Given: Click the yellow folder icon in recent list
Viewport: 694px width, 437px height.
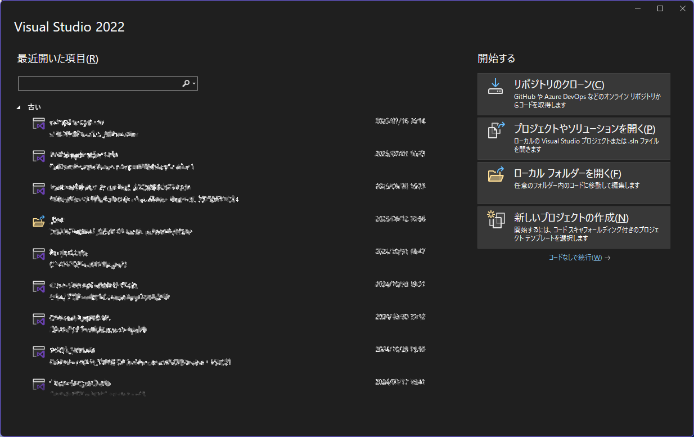Looking at the screenshot, I should (38, 222).
